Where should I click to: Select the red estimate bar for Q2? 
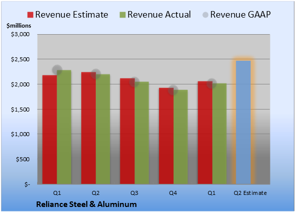tap(88, 128)
